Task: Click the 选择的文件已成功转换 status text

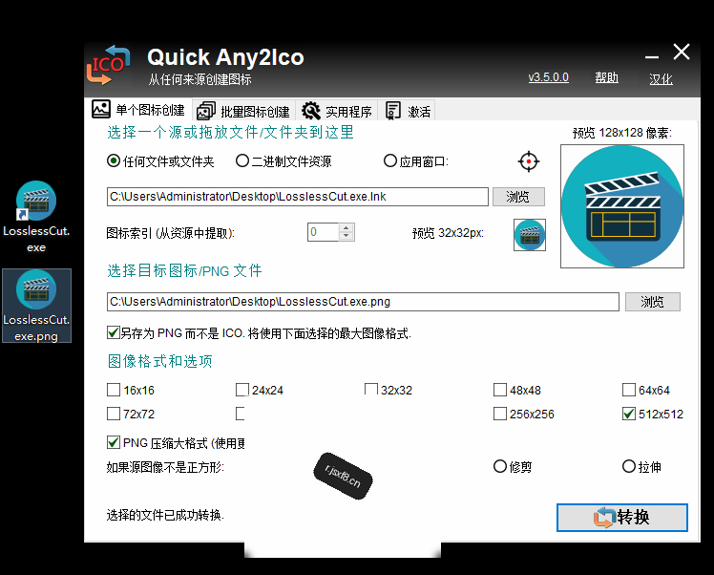Action: [165, 516]
